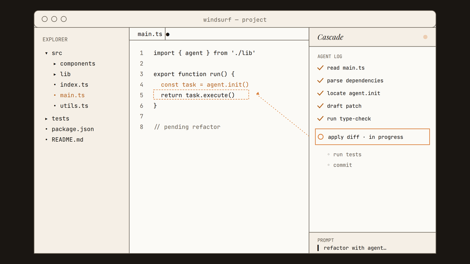Click line number 4 in the gutter
The image size is (470, 264).
[x=141, y=85]
